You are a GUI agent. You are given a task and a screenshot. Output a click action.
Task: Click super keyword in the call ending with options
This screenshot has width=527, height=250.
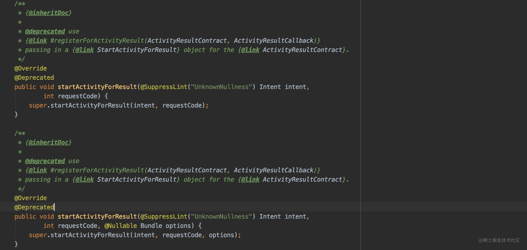point(38,235)
